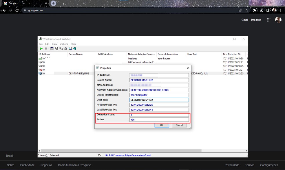Viewport: 285px width, 170px height.
Task: Open the View menu
Action: [54, 44]
